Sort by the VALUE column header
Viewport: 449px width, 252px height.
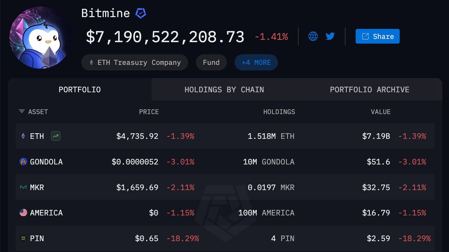click(x=380, y=112)
